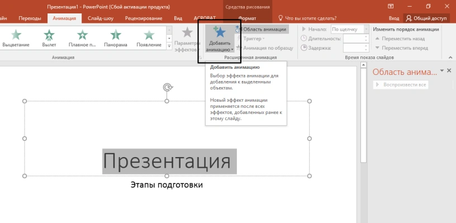456x223 pixels.
Task: Click Воспроизвести все button
Action: [401, 84]
